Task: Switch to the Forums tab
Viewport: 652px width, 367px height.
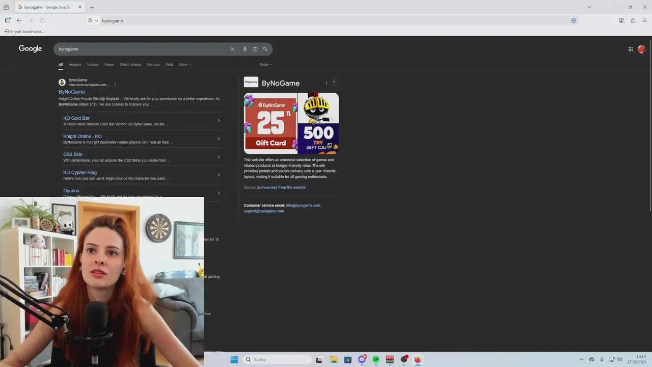Action: [x=153, y=65]
